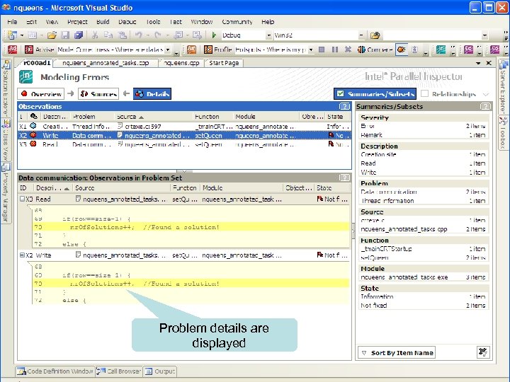Start debugging with green play icon
This screenshot has height=382, width=510.
click(214, 35)
